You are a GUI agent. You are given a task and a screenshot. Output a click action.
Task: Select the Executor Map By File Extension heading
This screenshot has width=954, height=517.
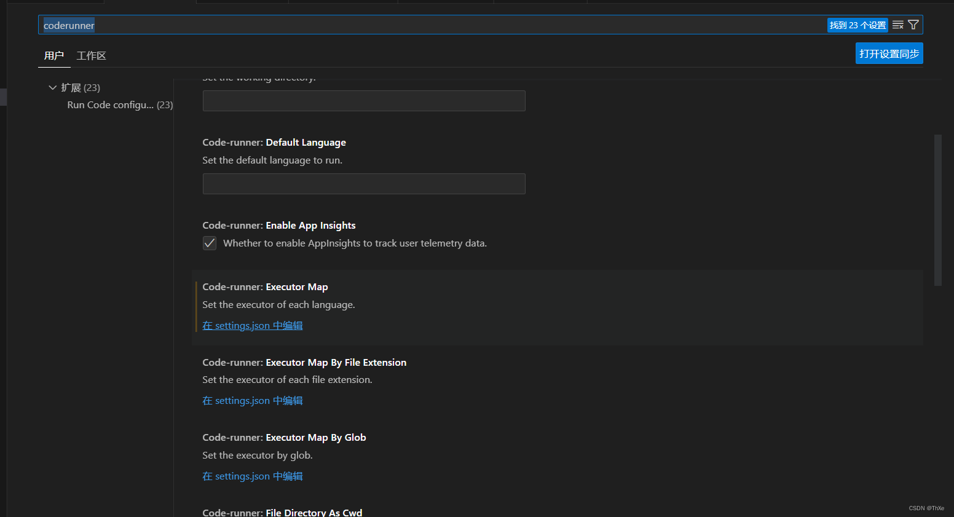(x=304, y=363)
